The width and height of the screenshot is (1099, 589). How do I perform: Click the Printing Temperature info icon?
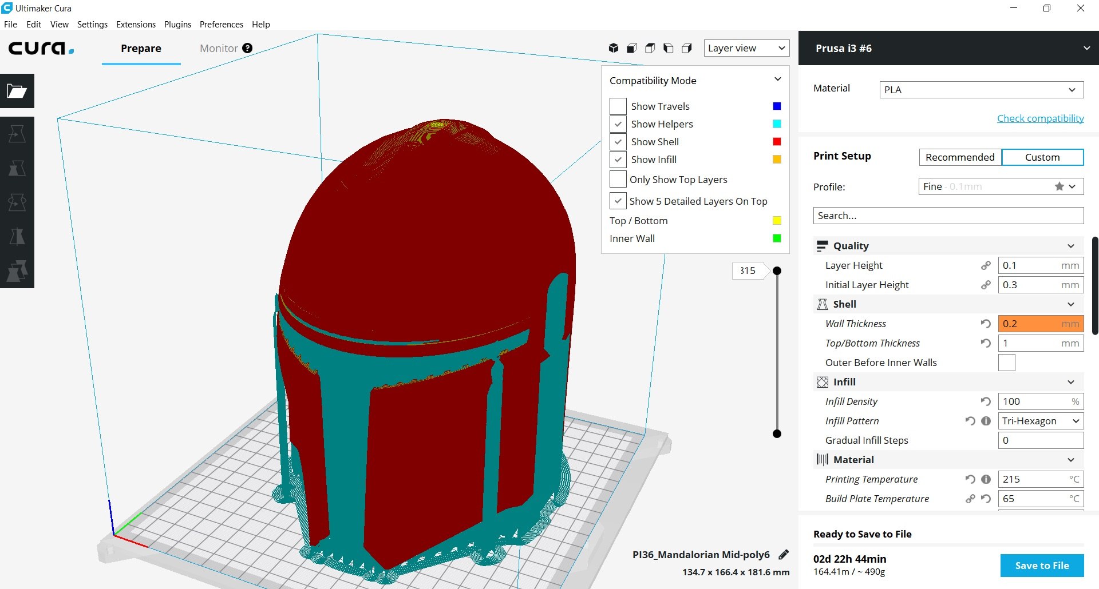point(986,479)
